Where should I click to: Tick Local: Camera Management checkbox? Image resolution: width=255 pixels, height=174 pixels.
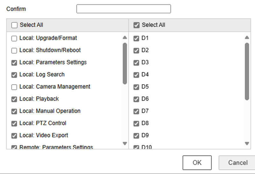(x=14, y=87)
